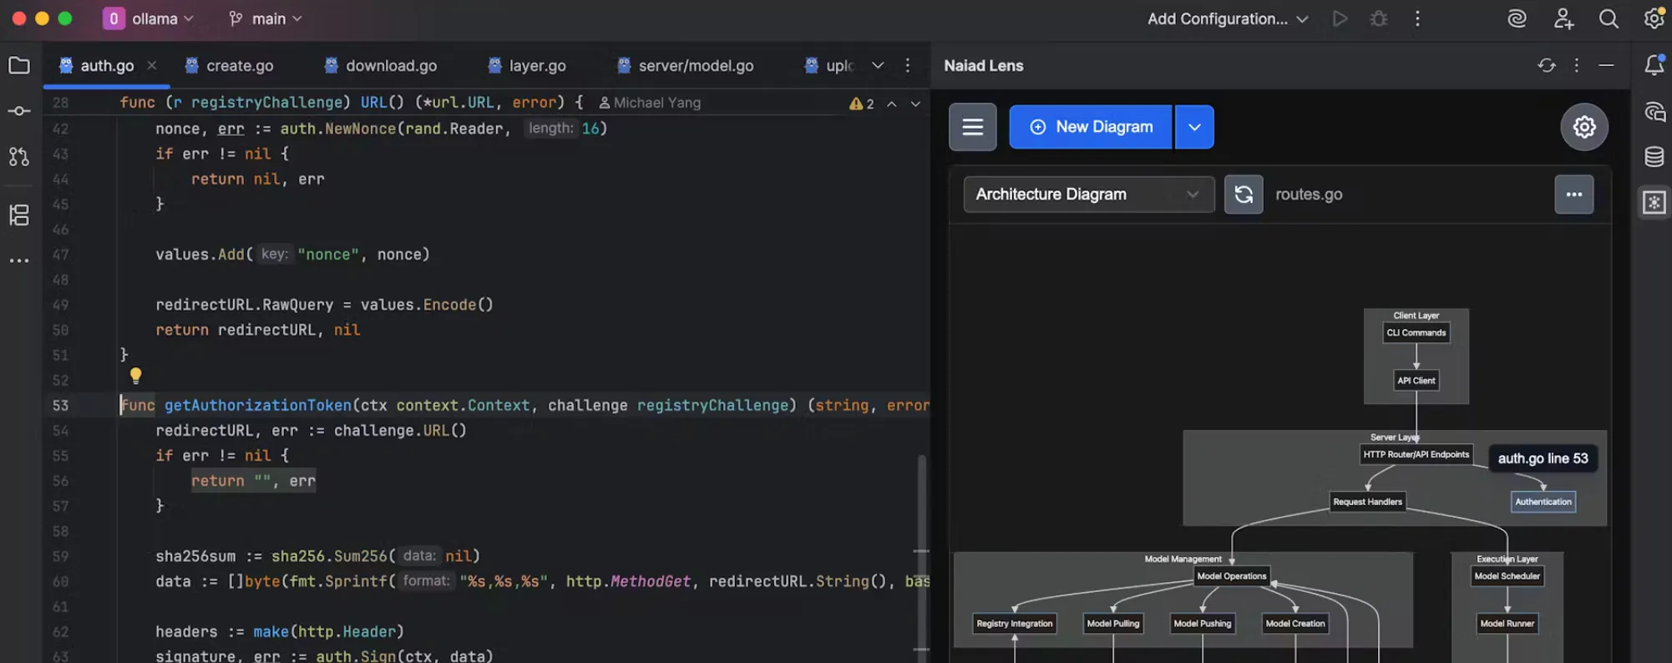Expand the main branch selector
The image size is (1672, 663).
click(266, 18)
